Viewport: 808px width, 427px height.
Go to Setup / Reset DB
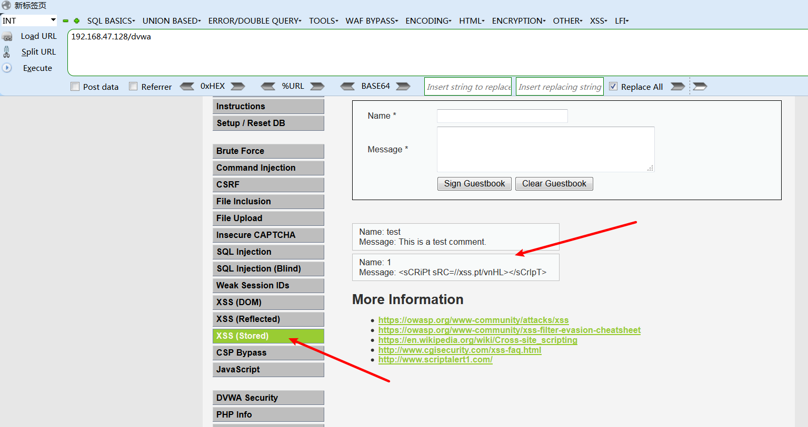[x=268, y=123]
